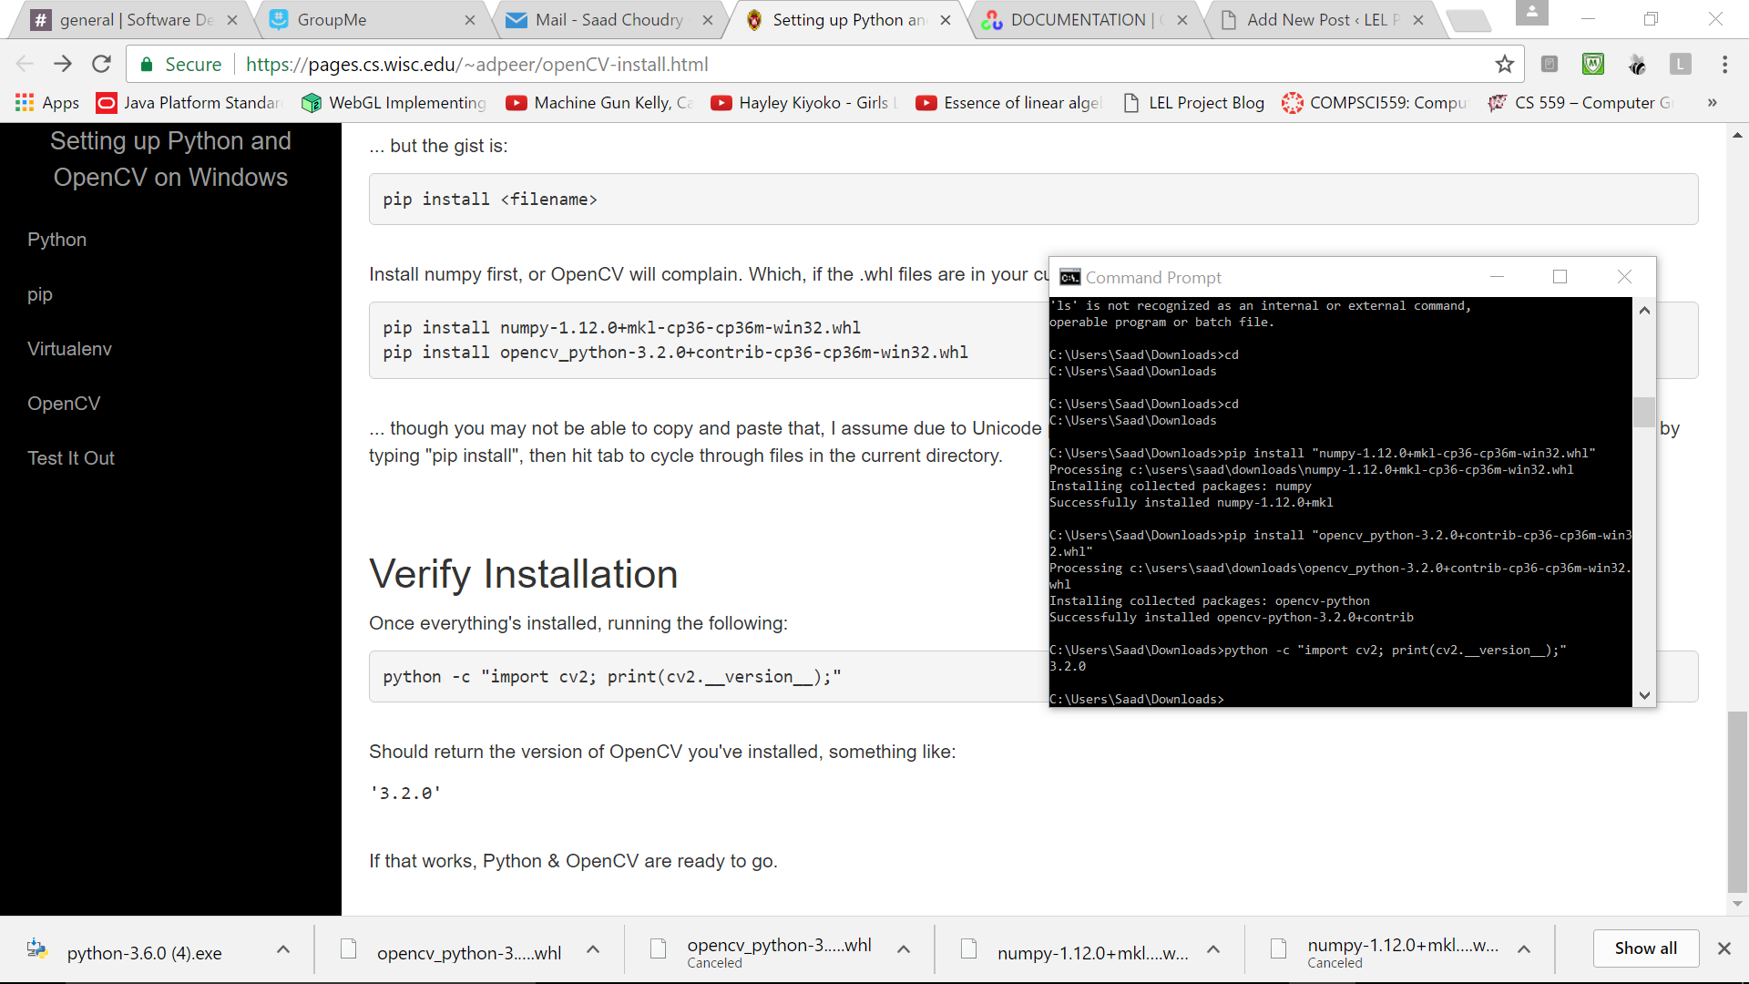Click the green W extension icon
The image size is (1749, 984).
click(x=1592, y=64)
